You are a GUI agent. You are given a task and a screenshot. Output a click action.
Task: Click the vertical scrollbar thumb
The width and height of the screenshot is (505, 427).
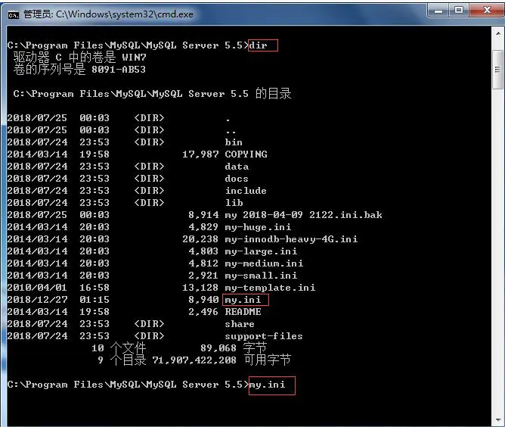498,69
